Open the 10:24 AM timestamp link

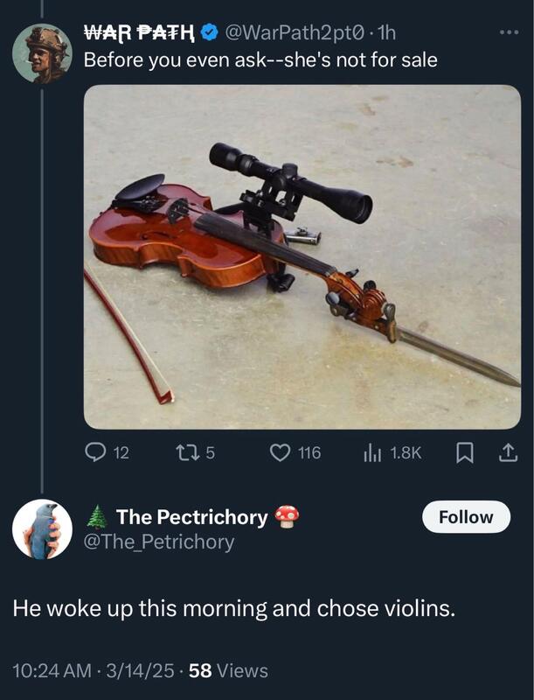pyautogui.click(x=52, y=671)
